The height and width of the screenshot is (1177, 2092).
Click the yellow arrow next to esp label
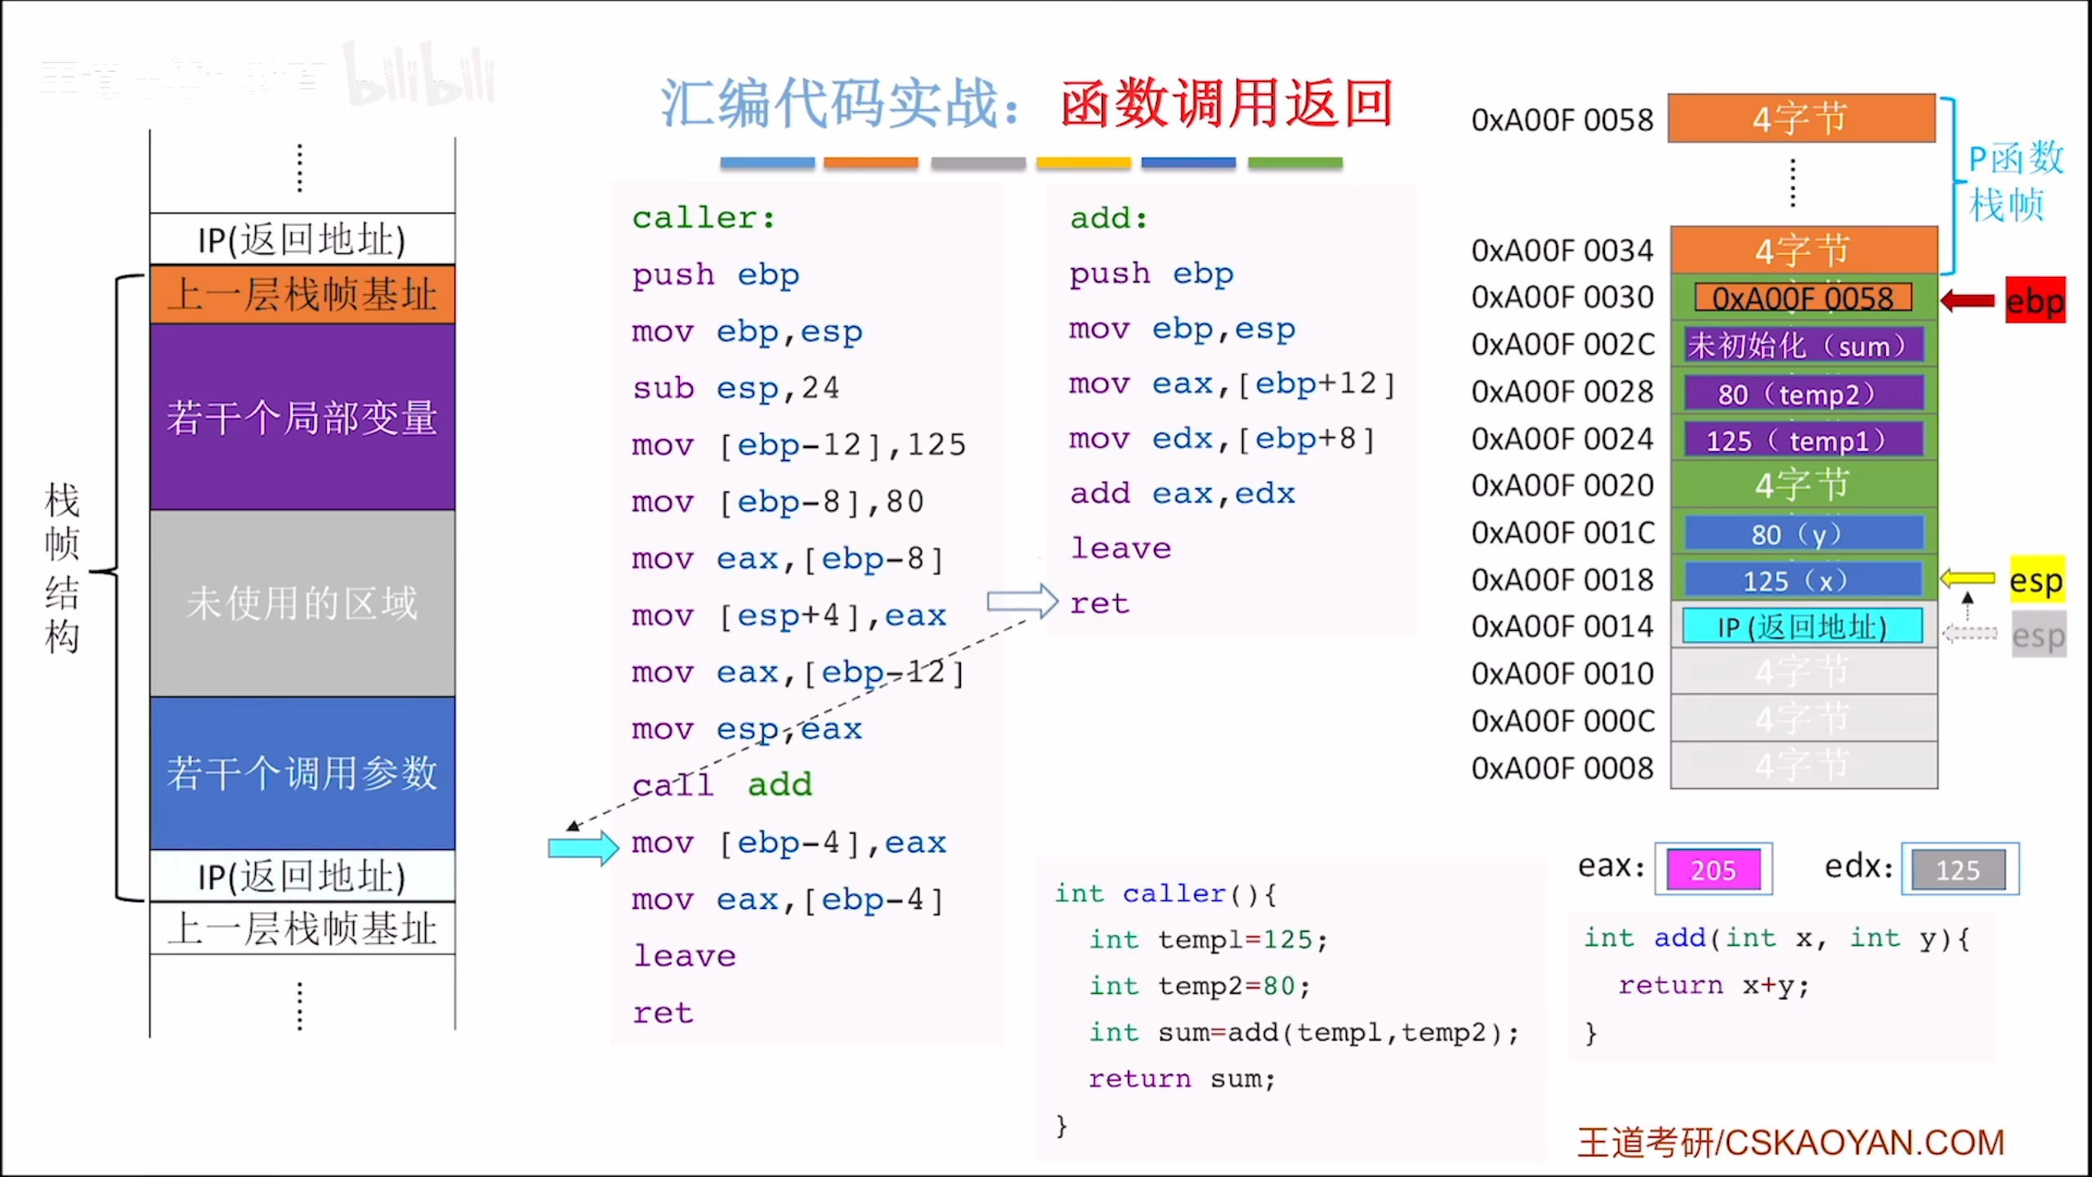pyautogui.click(x=1967, y=579)
